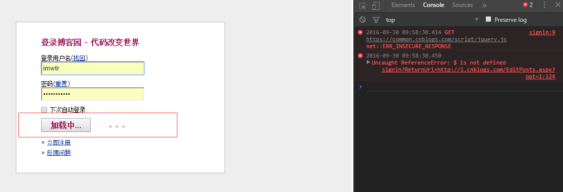Click the red error count badge
Viewport: 563px width, 192px height.
528,5
